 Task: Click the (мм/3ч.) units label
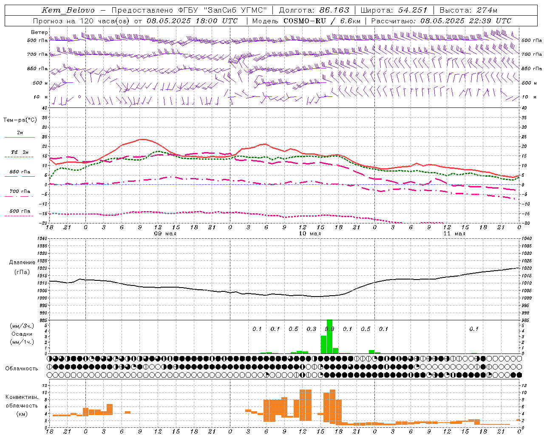[x=22, y=326]
